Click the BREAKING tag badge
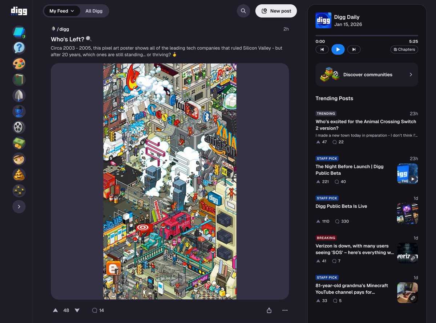436x323 pixels. click(x=326, y=238)
